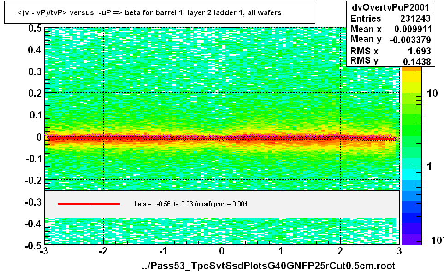Click y-axis label 0

[x=39, y=137]
